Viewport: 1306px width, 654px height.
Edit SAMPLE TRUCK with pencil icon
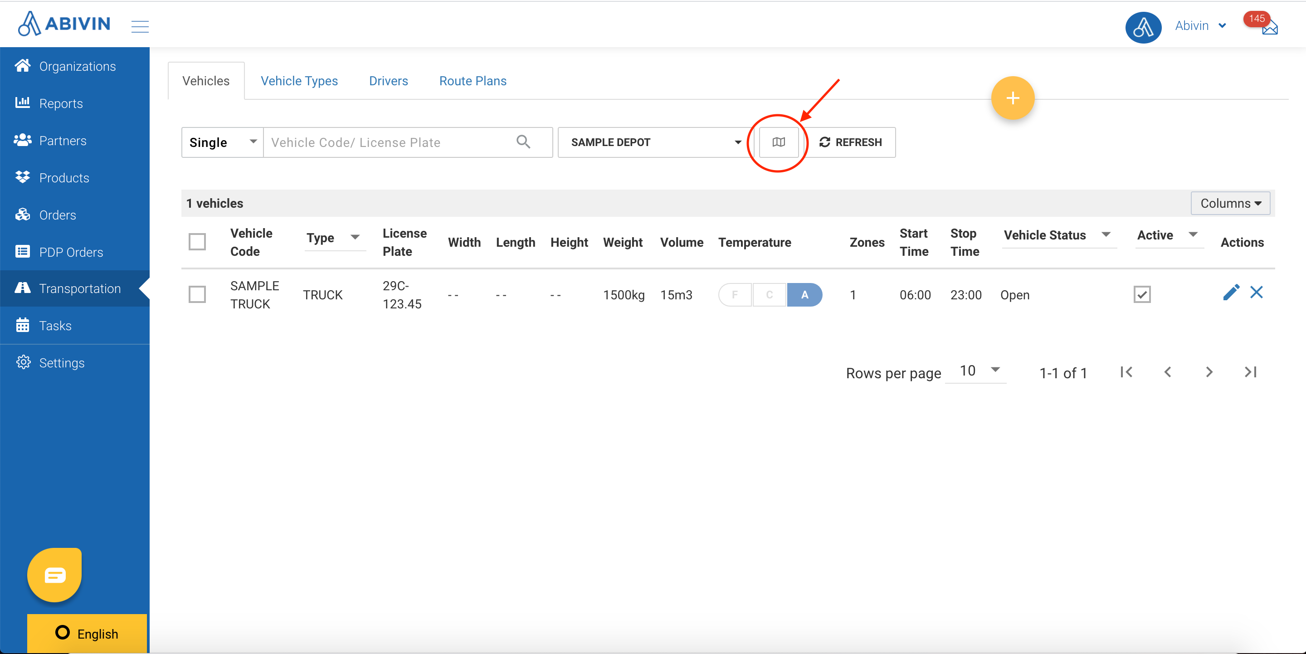[1231, 293]
